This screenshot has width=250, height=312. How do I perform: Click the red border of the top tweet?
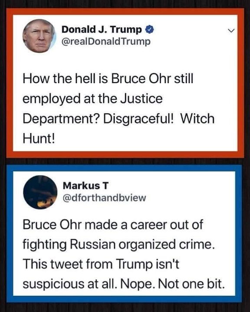(125, 11)
